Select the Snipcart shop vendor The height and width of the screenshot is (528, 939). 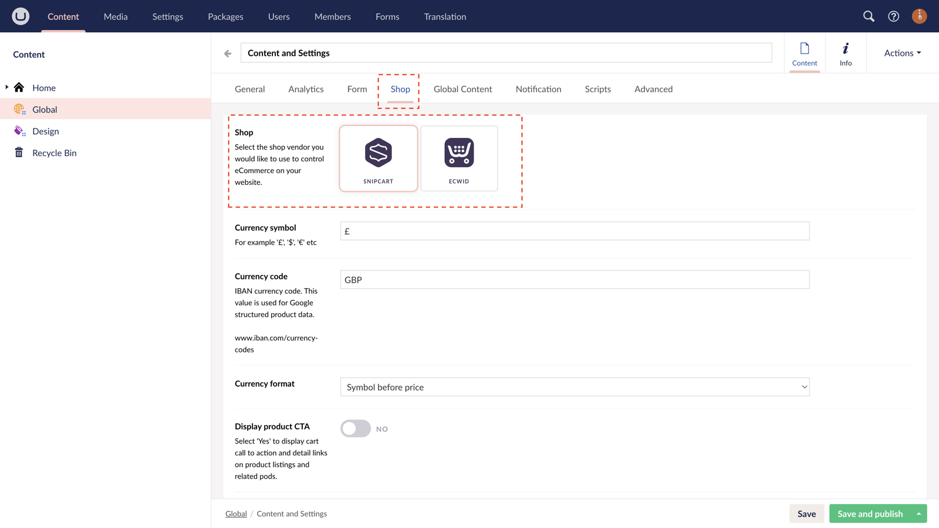tap(378, 158)
